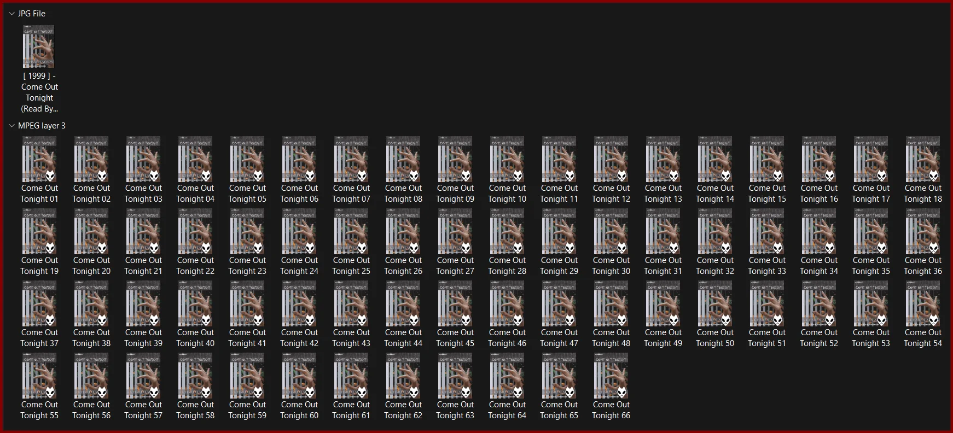
Task: Click Come Out Tonight 02 file icon
Action: tap(91, 159)
